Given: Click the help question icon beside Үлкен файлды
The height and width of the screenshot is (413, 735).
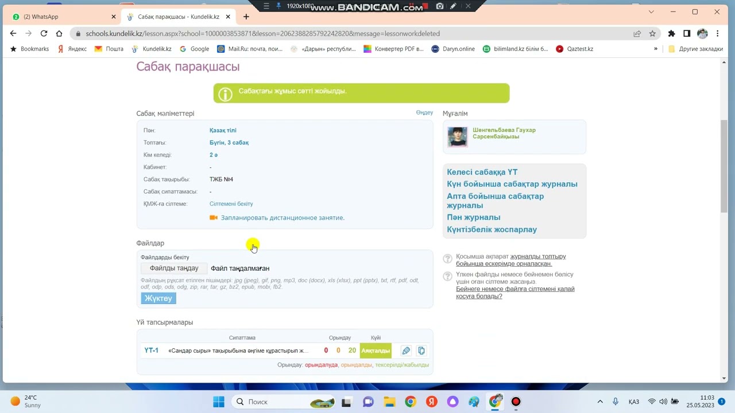Looking at the screenshot, I should (448, 276).
